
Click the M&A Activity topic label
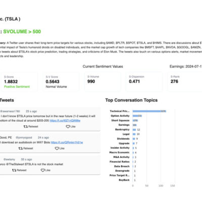point(121,157)
